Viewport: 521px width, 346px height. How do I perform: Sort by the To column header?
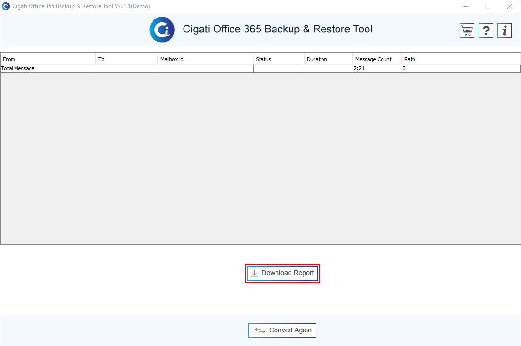click(127, 59)
